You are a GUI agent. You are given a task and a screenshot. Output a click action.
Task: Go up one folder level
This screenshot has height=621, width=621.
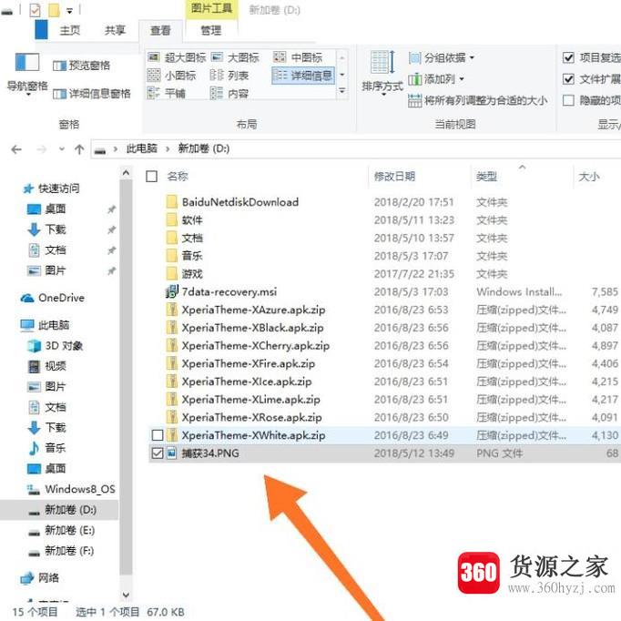pyautogui.click(x=79, y=149)
